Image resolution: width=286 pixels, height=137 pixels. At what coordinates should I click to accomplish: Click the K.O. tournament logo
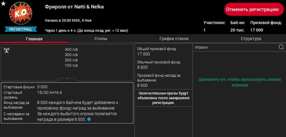click(x=21, y=13)
